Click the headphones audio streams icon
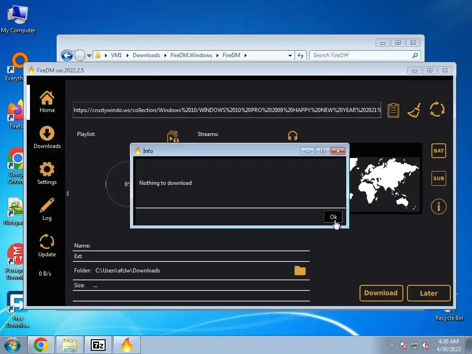Screen dimensions: 472x354 [x=293, y=136]
